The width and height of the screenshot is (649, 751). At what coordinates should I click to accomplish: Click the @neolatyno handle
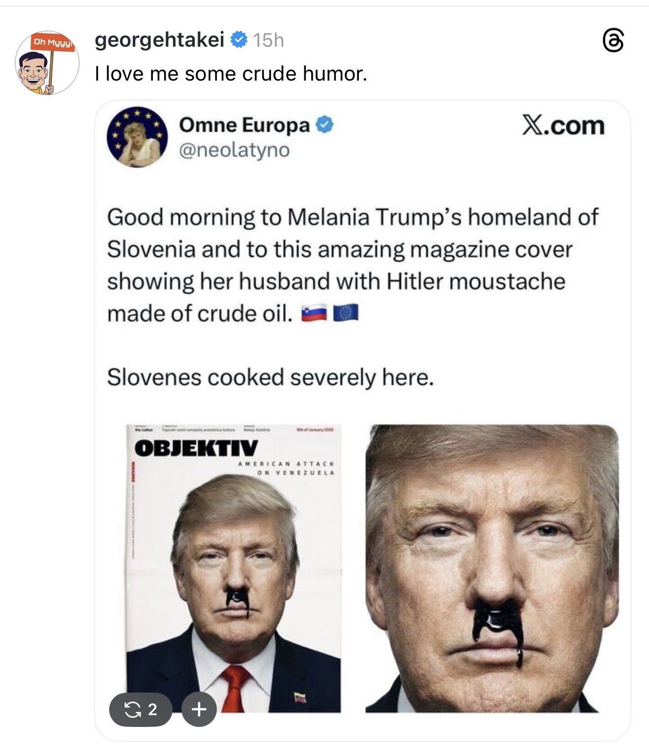[x=235, y=150]
